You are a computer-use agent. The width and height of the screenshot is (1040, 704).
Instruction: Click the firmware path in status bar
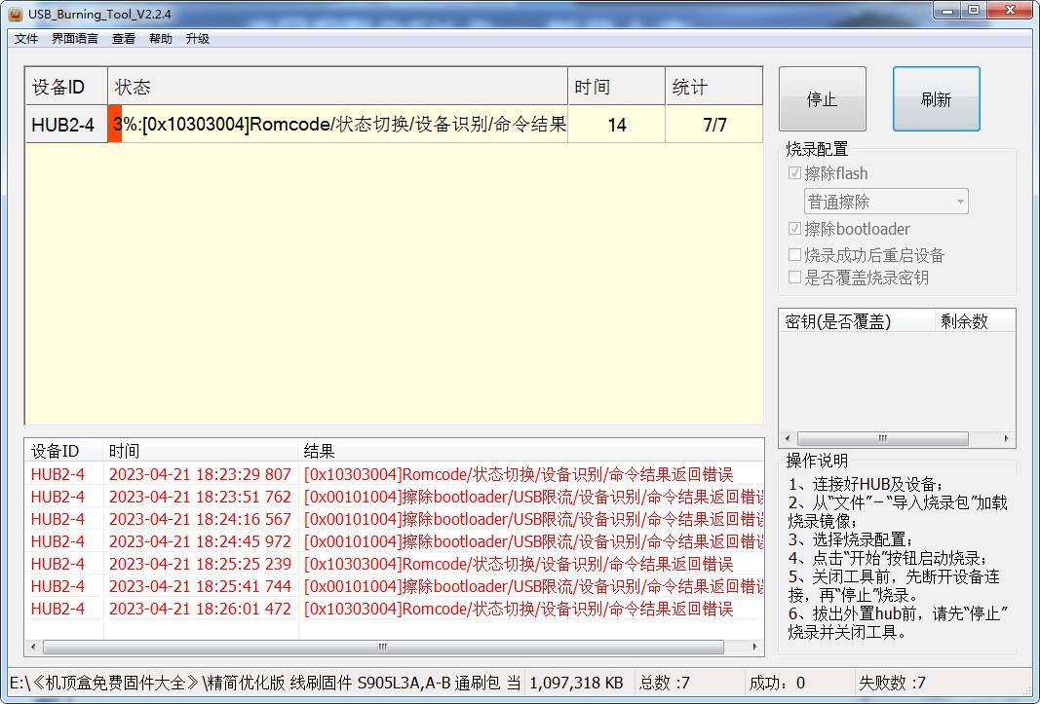coord(265,683)
